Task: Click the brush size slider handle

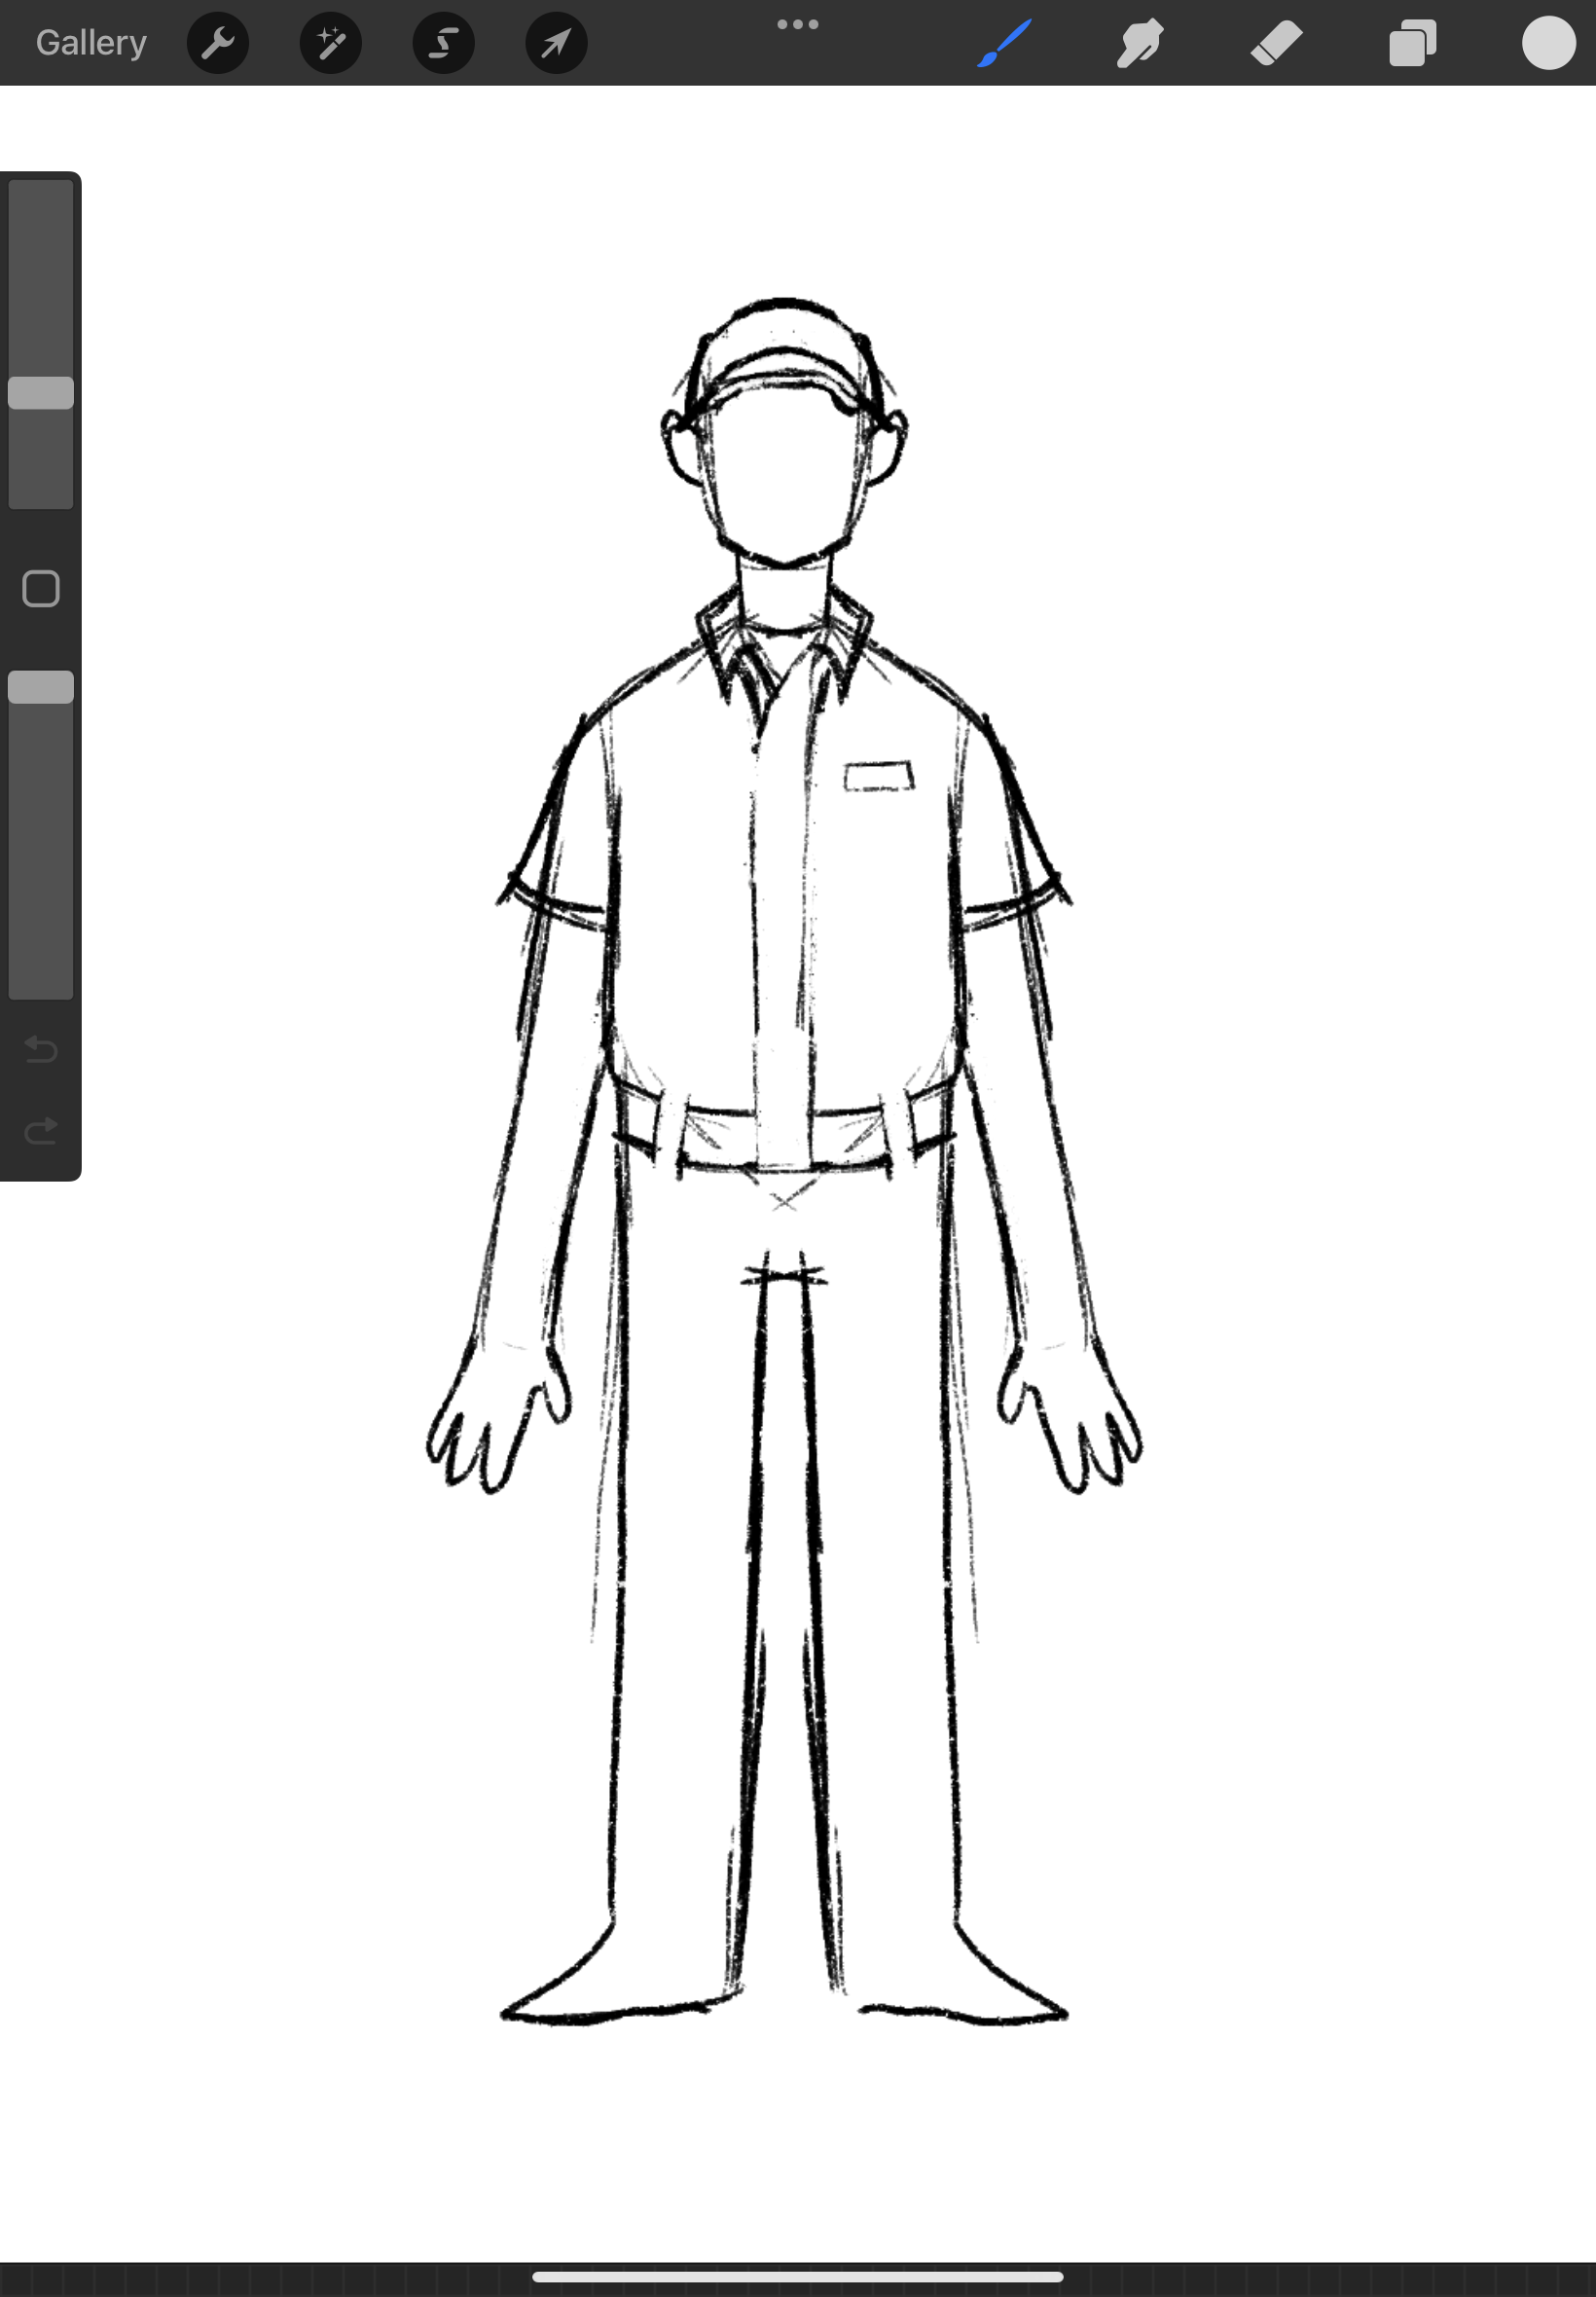Action: pos(41,393)
